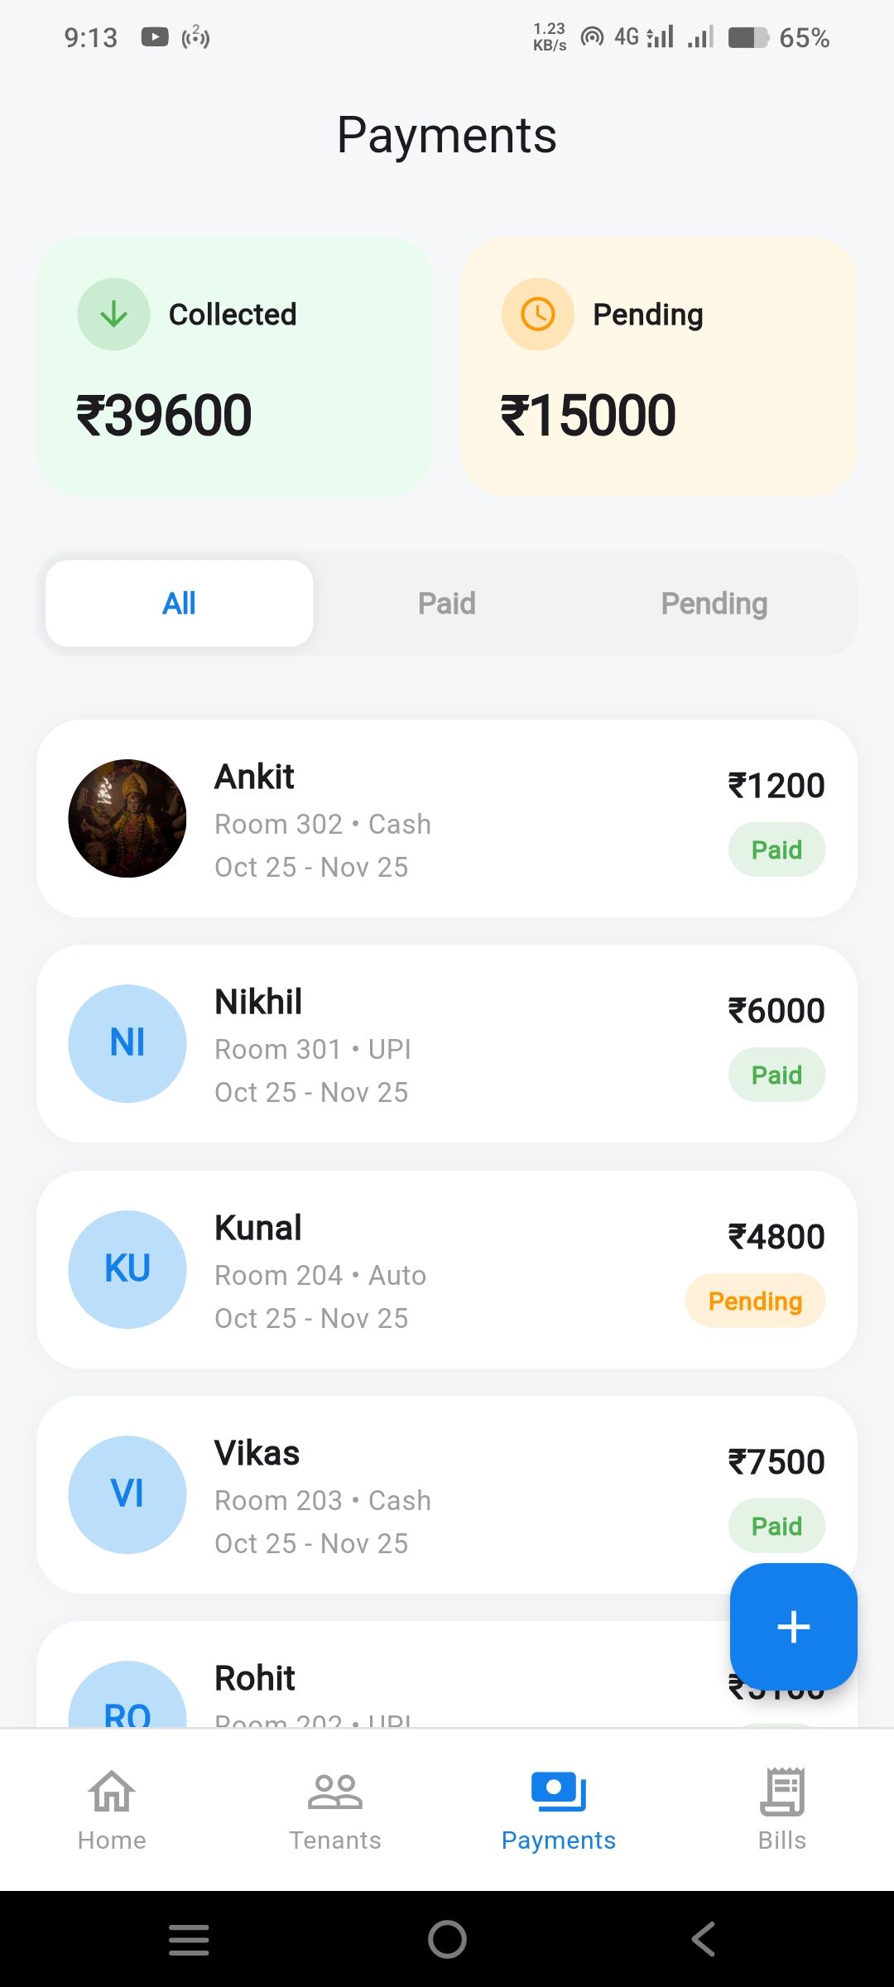Image resolution: width=894 pixels, height=1987 pixels.
Task: Switch to the Pending filter tab
Action: [714, 604]
